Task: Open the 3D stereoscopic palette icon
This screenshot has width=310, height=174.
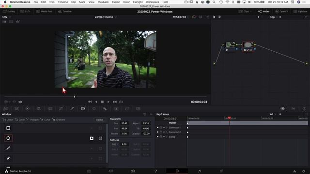Action: [138, 109]
